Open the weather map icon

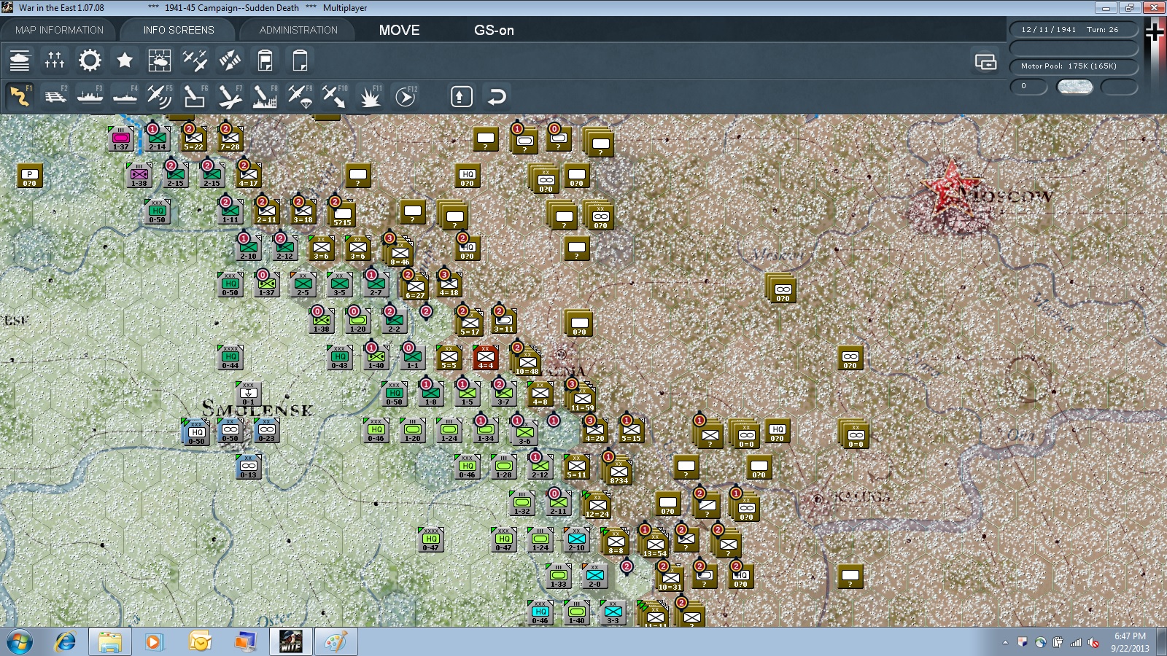pyautogui.click(x=160, y=60)
